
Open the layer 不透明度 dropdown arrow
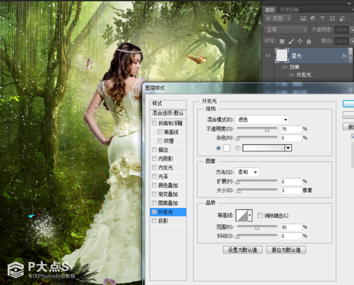point(352,29)
